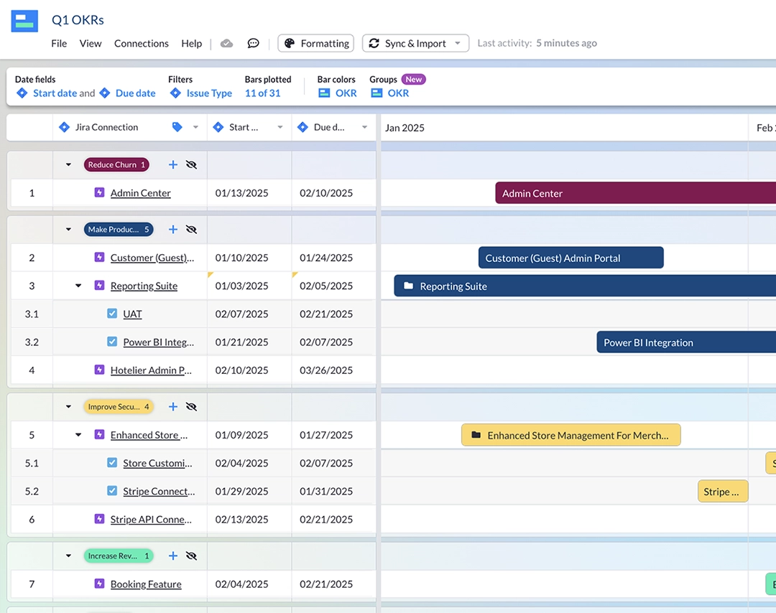This screenshot has width=776, height=613.
Task: Open the Help menu
Action: coord(192,44)
